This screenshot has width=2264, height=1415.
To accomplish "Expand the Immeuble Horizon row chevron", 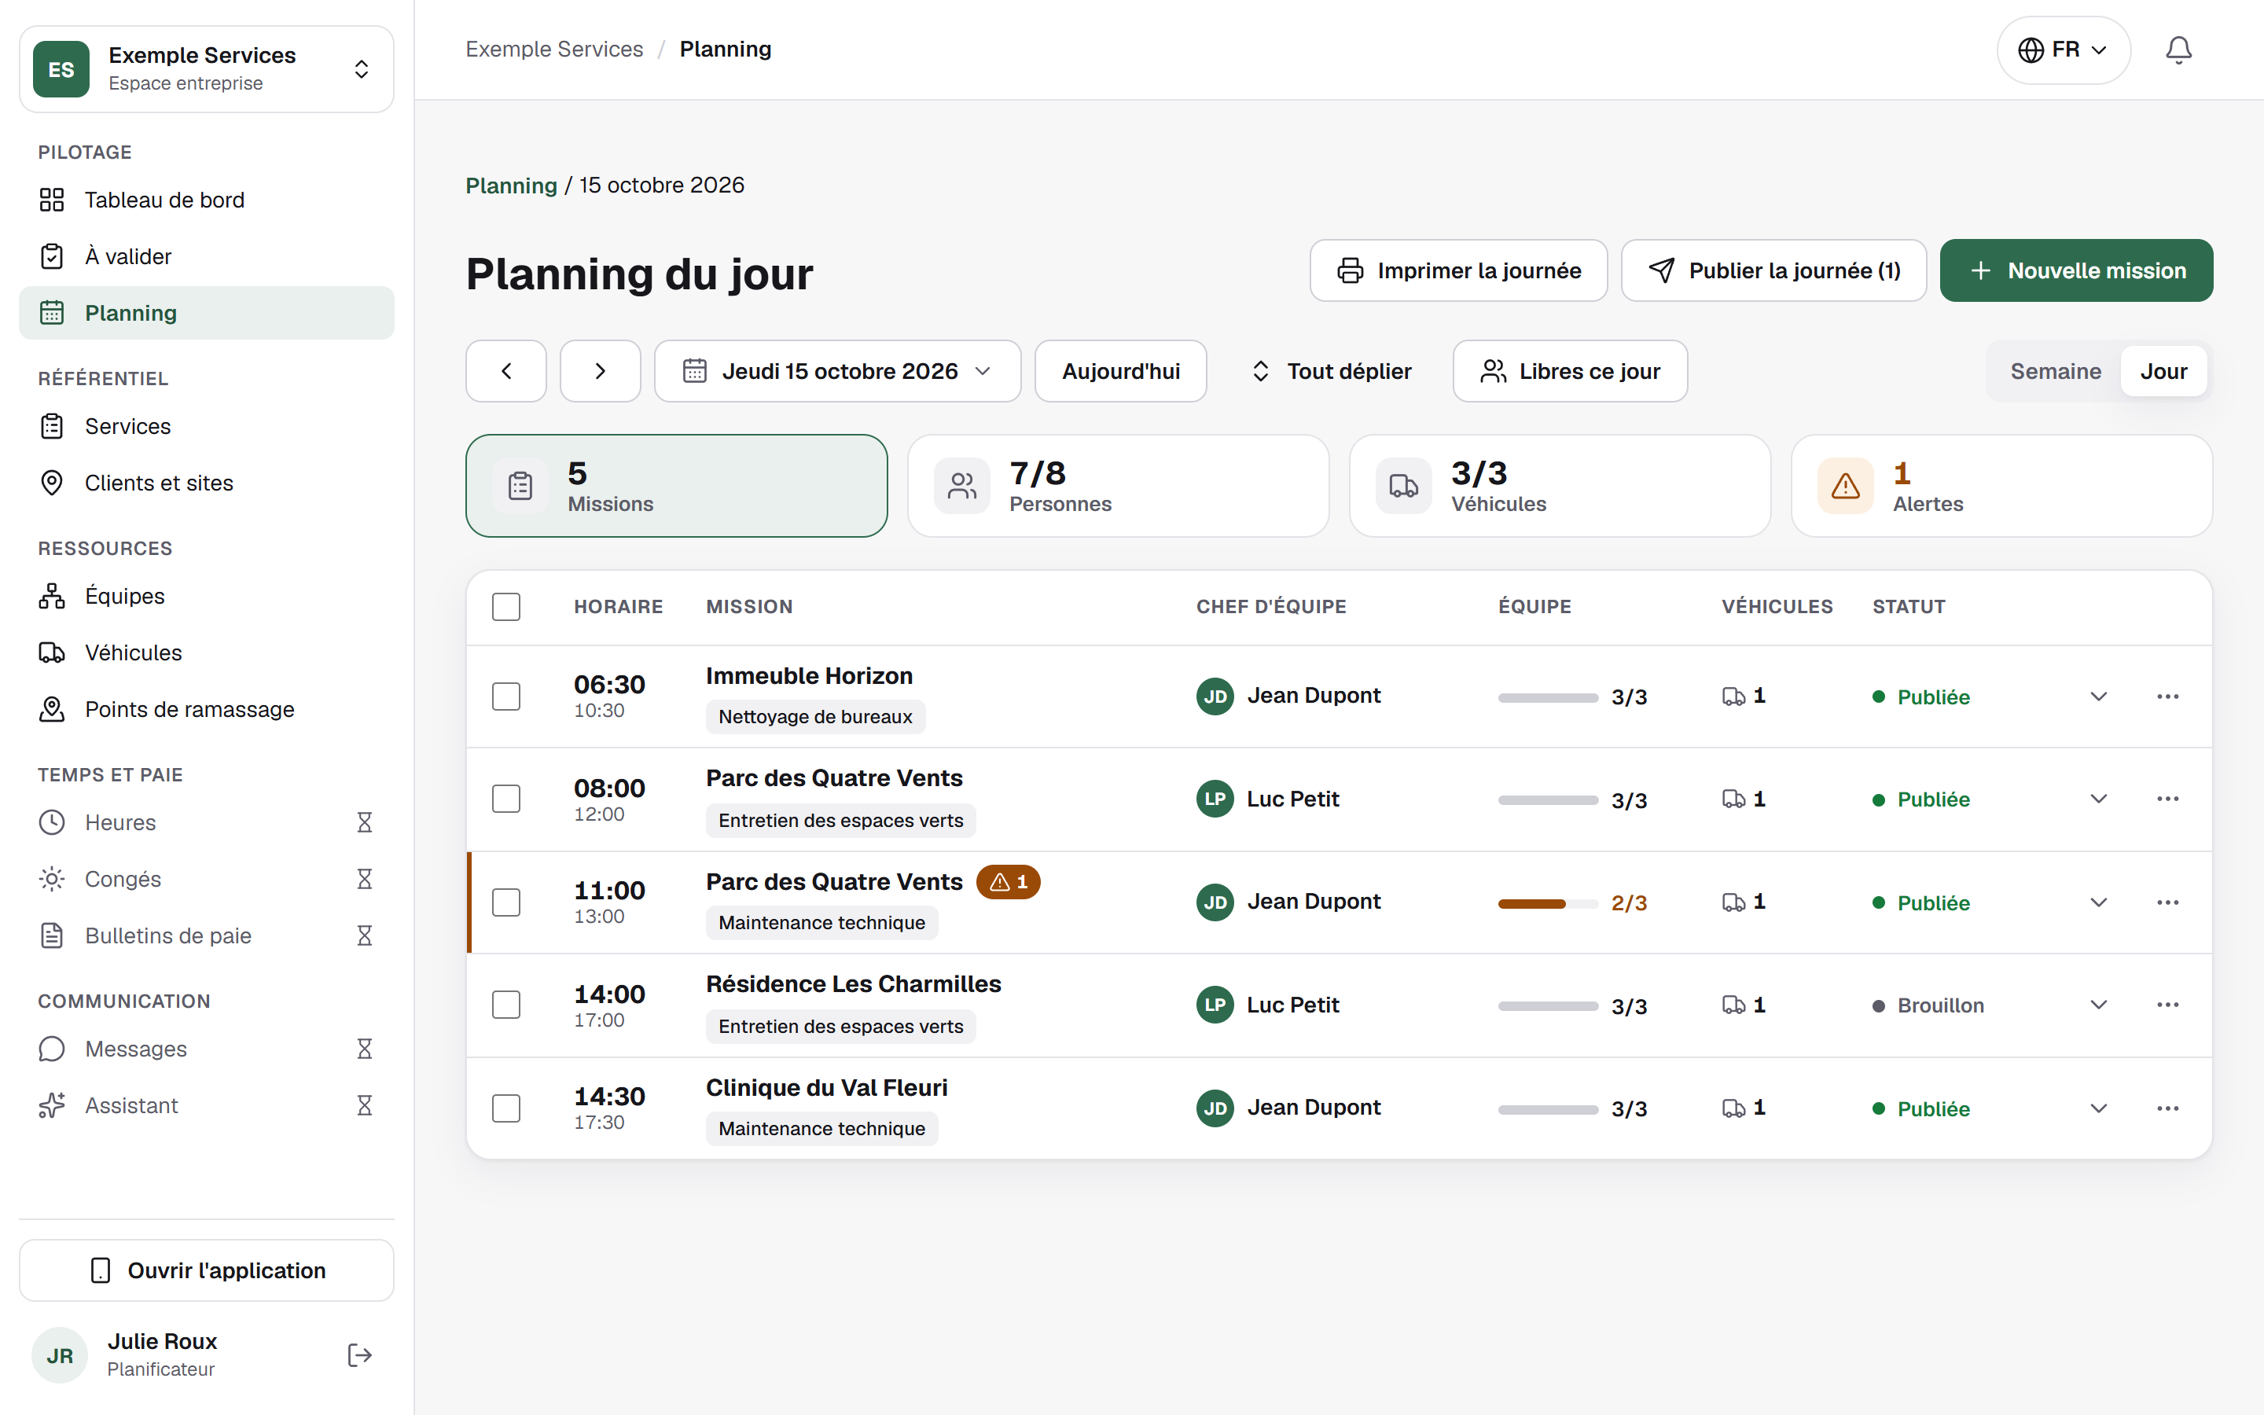I will point(2098,696).
